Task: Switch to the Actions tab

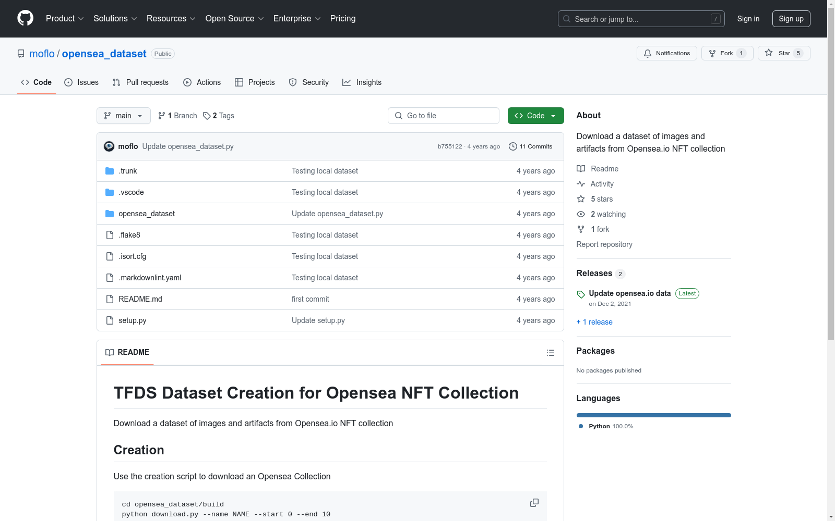Action: [202, 82]
